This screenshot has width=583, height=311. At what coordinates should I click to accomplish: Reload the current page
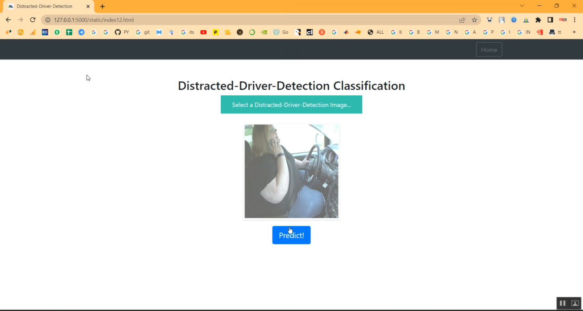coord(33,20)
